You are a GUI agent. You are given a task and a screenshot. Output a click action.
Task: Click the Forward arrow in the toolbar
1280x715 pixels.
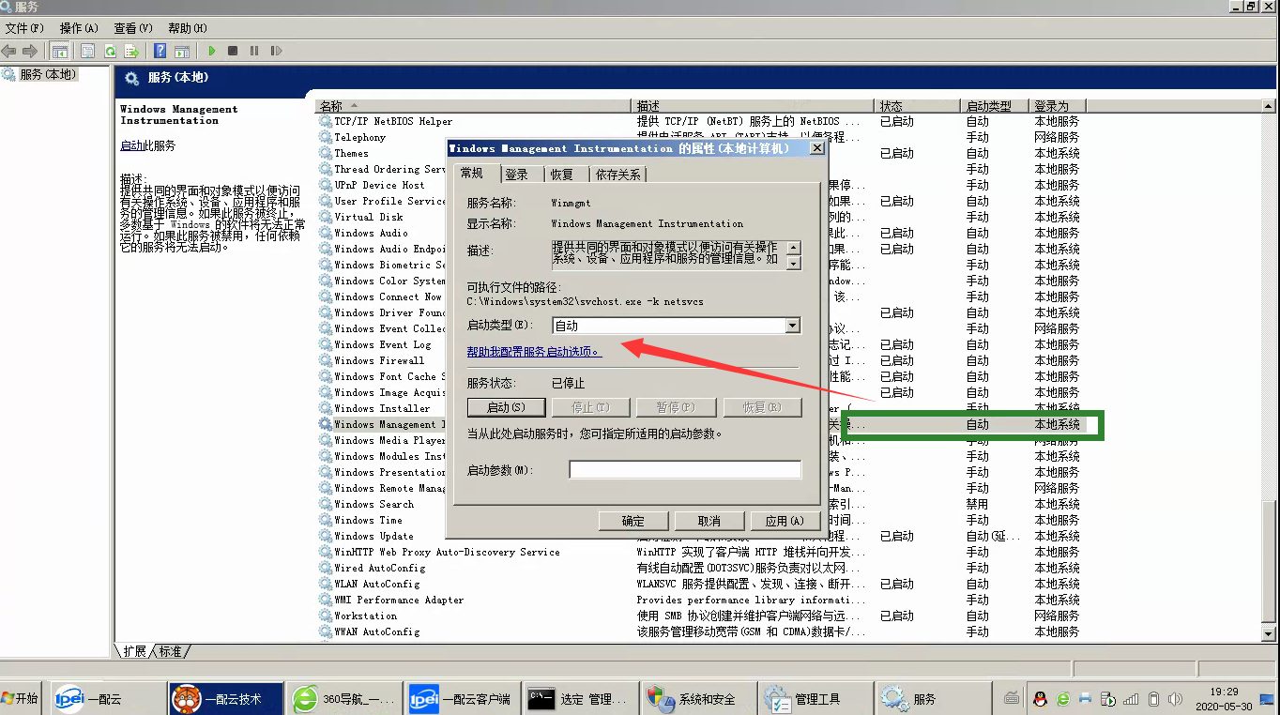point(30,51)
